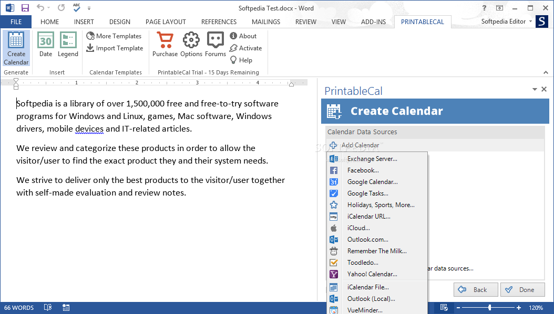The width and height of the screenshot is (554, 314).
Task: Click the zoom in plus button
Action: point(519,308)
